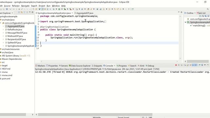Open Console view menu dropdown arrow
Image resolution: width=210 pixels, height=118 pixels.
tap(205, 65)
